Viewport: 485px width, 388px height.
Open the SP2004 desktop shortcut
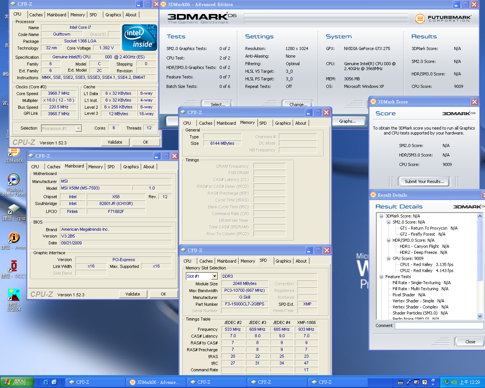click(14, 300)
